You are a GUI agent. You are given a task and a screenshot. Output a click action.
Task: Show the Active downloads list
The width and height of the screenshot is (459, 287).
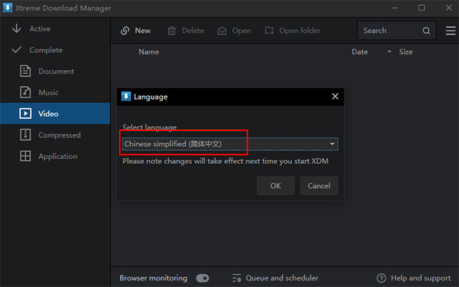pos(39,29)
